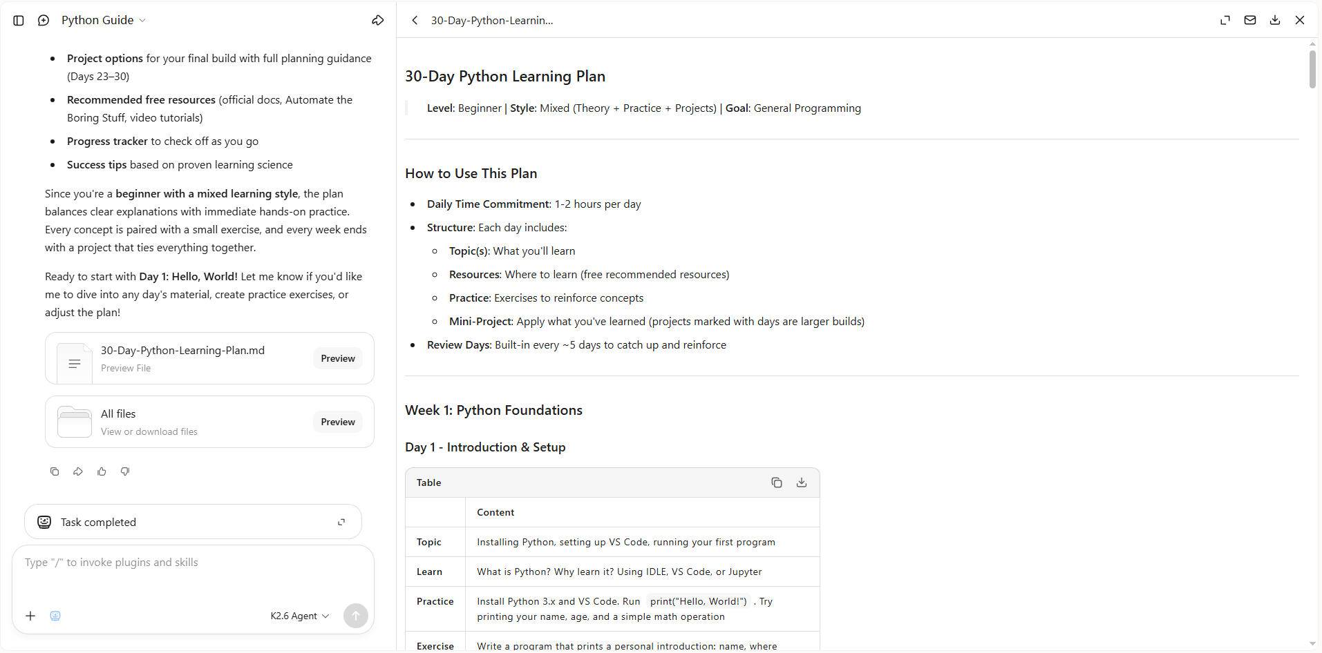This screenshot has width=1322, height=653.
Task: Dislike the response with thumbs down
Action: pyautogui.click(x=125, y=471)
